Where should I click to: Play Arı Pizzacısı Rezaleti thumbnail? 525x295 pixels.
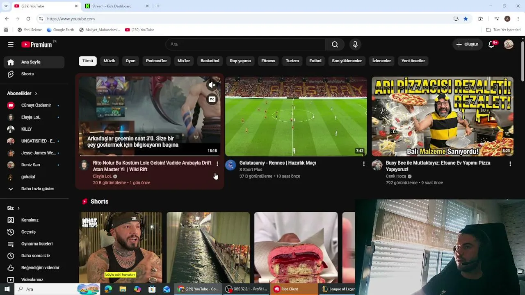tap(443, 116)
